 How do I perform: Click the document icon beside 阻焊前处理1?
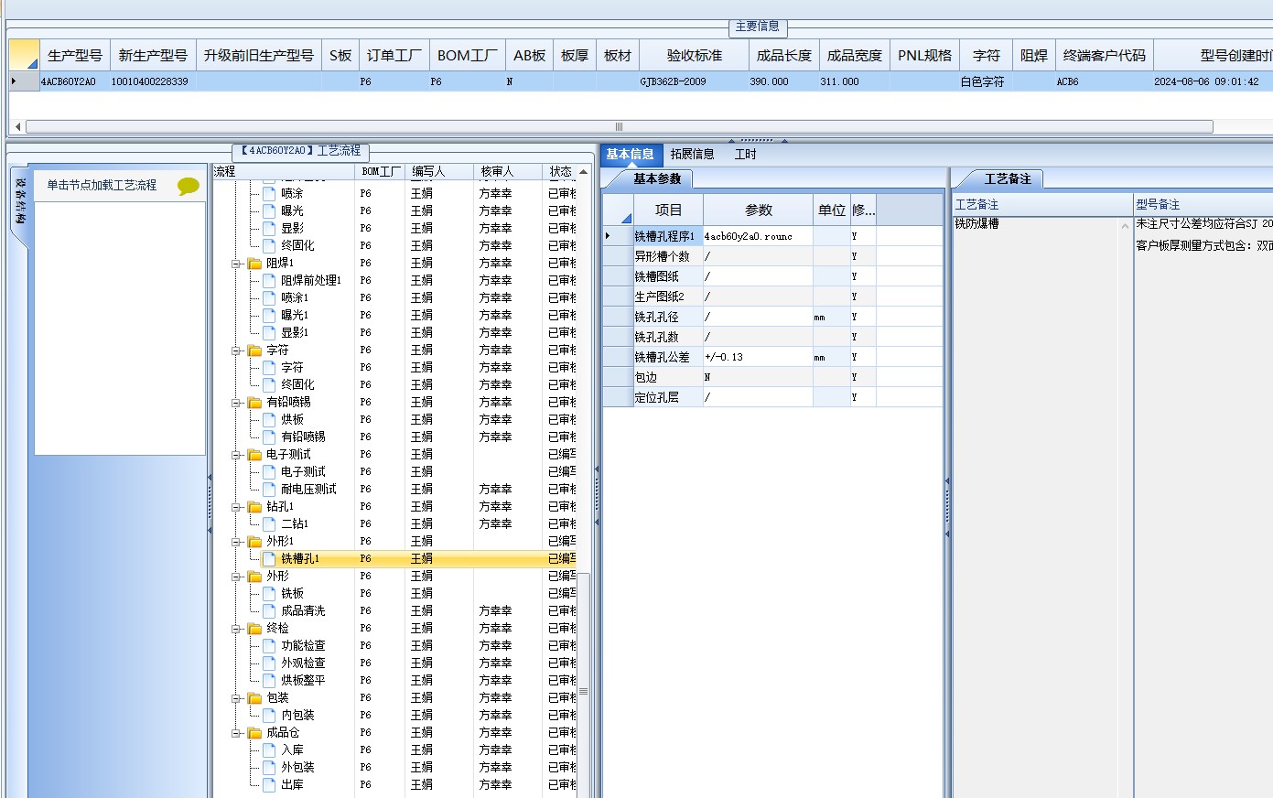pyautogui.click(x=269, y=280)
